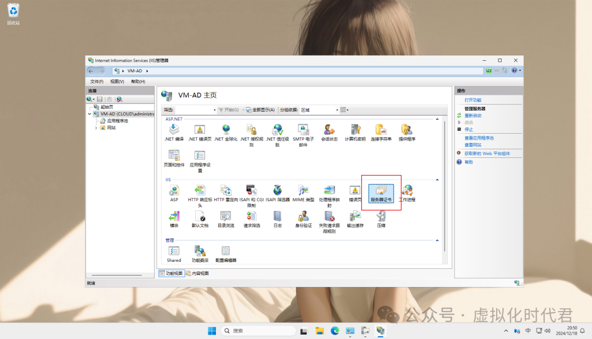Open the 计算机密钥 icon
Viewport: 592px width, 339px height.
[x=355, y=133]
